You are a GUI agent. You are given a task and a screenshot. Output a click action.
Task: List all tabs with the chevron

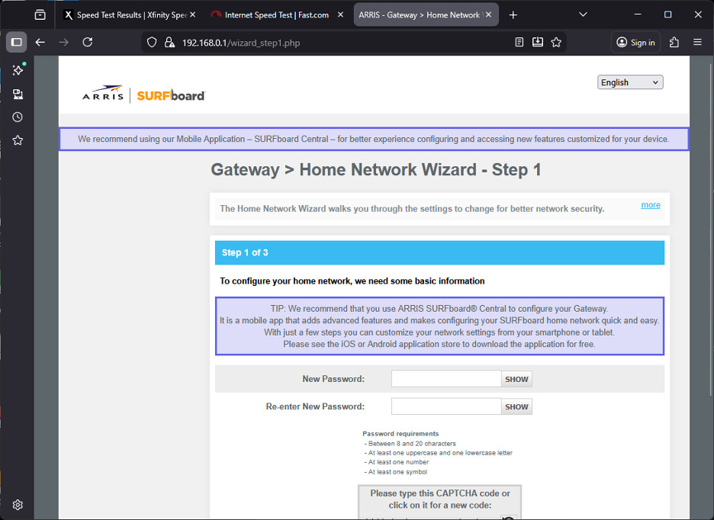point(583,15)
